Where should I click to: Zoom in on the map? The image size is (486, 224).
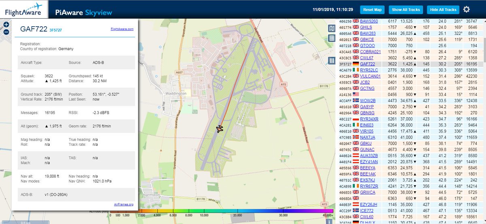click(6, 25)
